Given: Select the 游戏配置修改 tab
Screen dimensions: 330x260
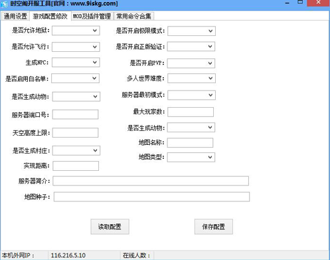Looking at the screenshot, I should (50, 16).
